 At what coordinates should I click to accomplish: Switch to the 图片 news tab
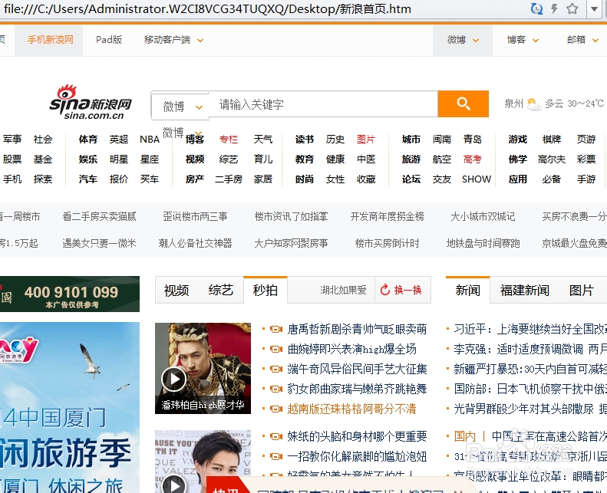point(582,291)
